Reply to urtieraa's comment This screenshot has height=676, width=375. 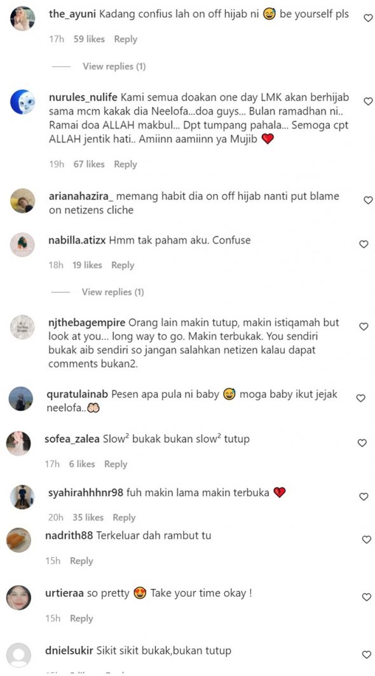[81, 619]
